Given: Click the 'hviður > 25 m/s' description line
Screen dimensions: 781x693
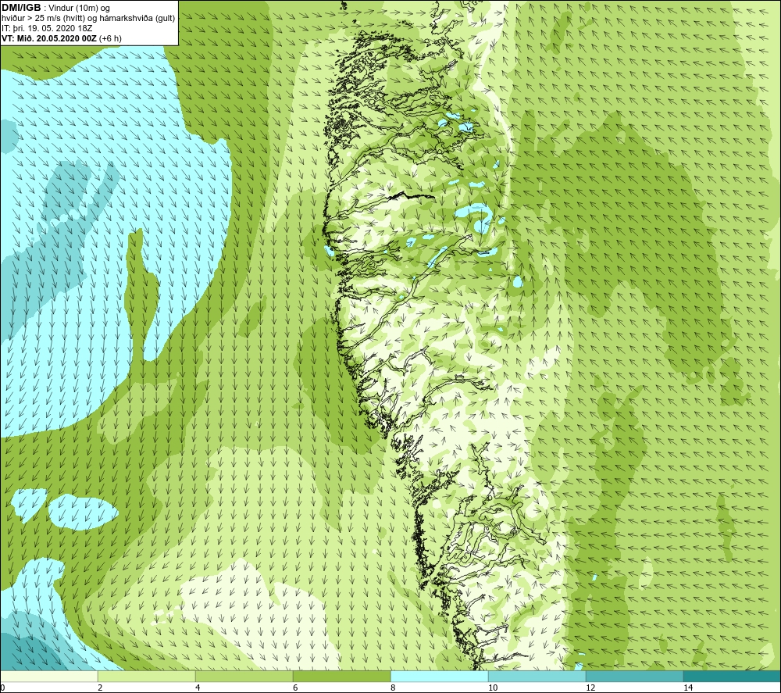Looking at the screenshot, I should click(x=88, y=18).
